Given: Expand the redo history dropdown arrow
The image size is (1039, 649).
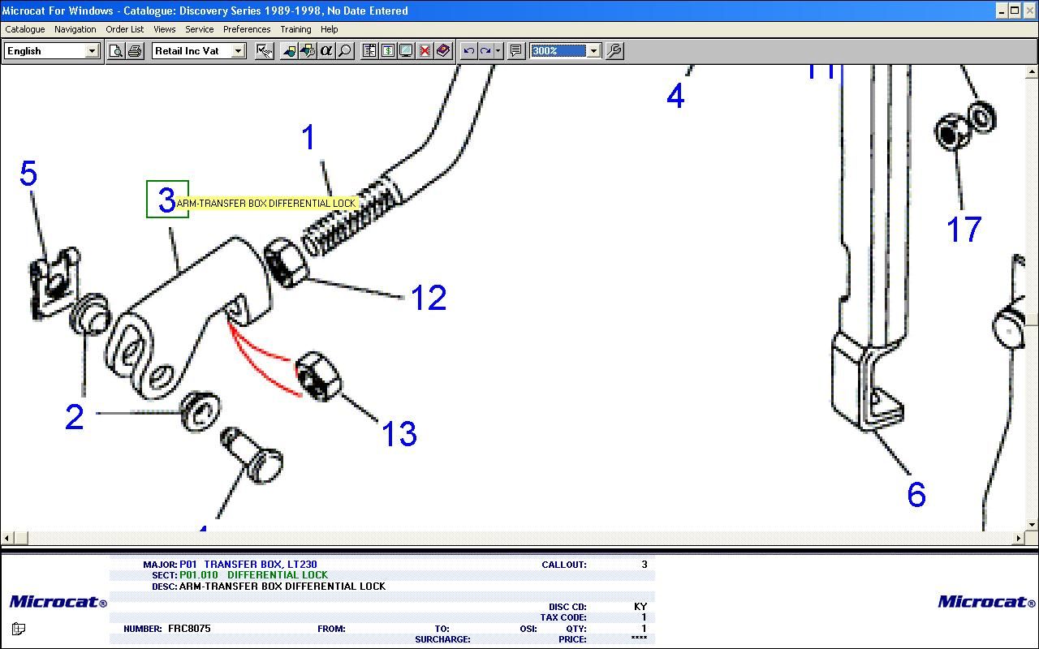Looking at the screenshot, I should 498,50.
